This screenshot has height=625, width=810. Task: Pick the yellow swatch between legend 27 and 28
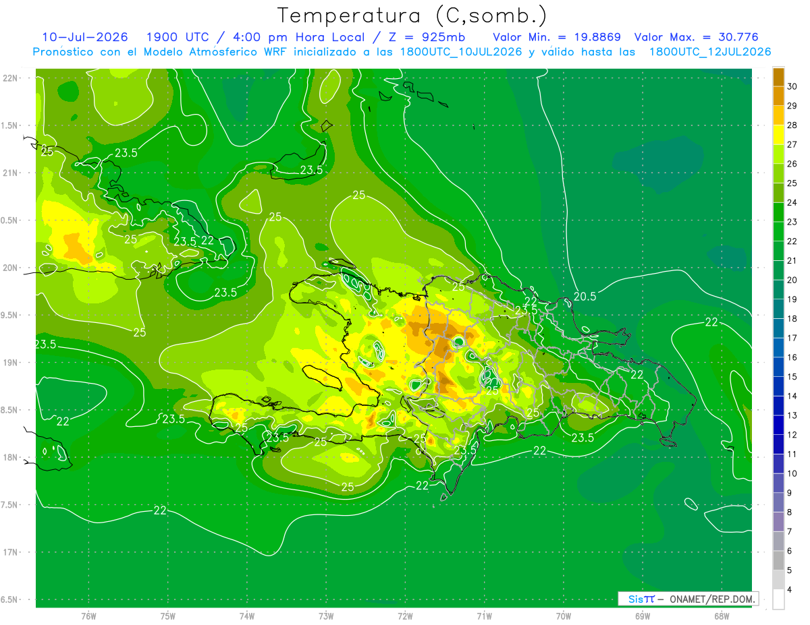pos(778,134)
